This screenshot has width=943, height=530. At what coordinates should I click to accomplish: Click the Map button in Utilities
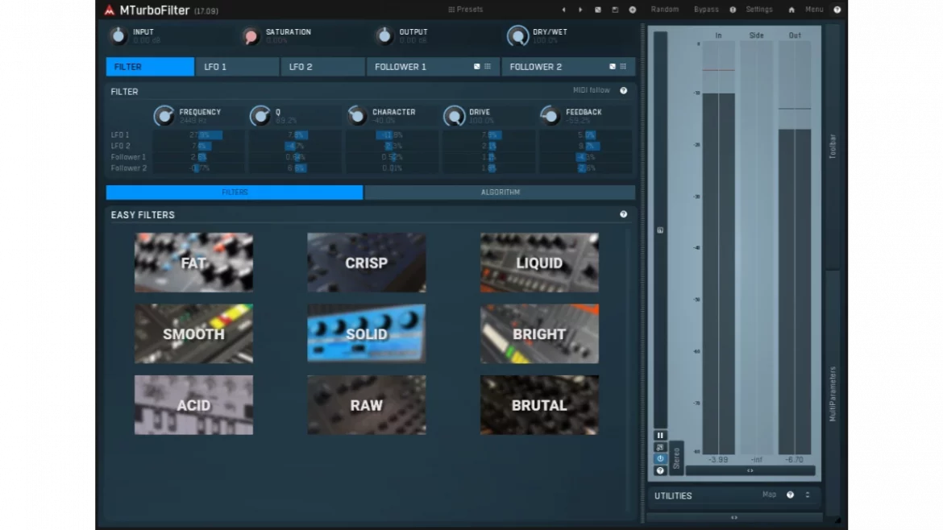769,495
